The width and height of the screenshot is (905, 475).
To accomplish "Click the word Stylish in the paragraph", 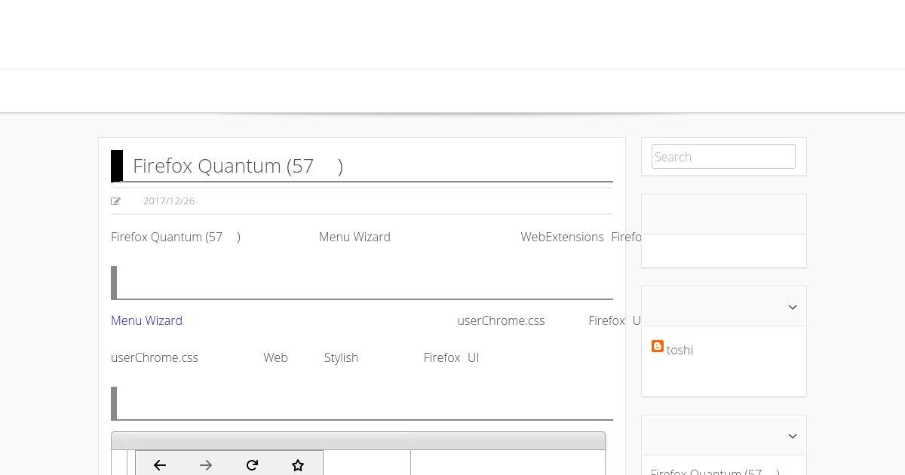I will 341,357.
